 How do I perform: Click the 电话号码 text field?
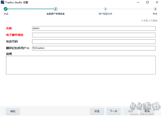(x=94, y=42)
